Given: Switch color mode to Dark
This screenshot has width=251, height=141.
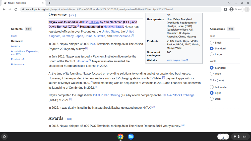Looking at the screenshot, I should 212,99.
